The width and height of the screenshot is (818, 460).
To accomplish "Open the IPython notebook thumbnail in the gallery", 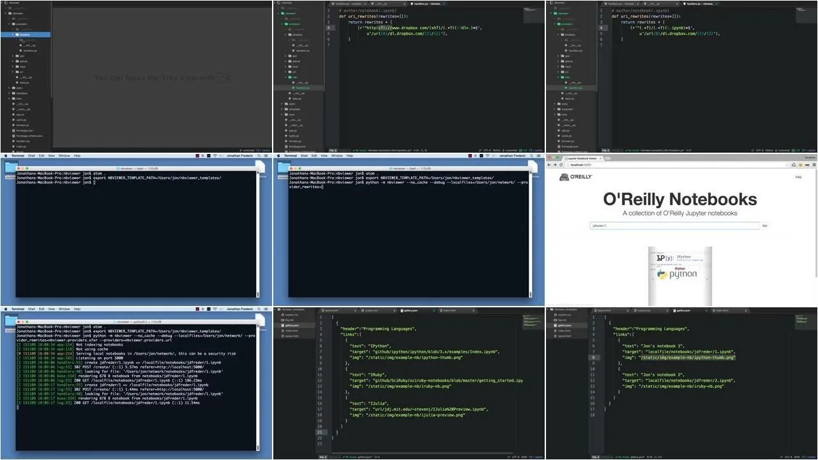I will pos(680,276).
